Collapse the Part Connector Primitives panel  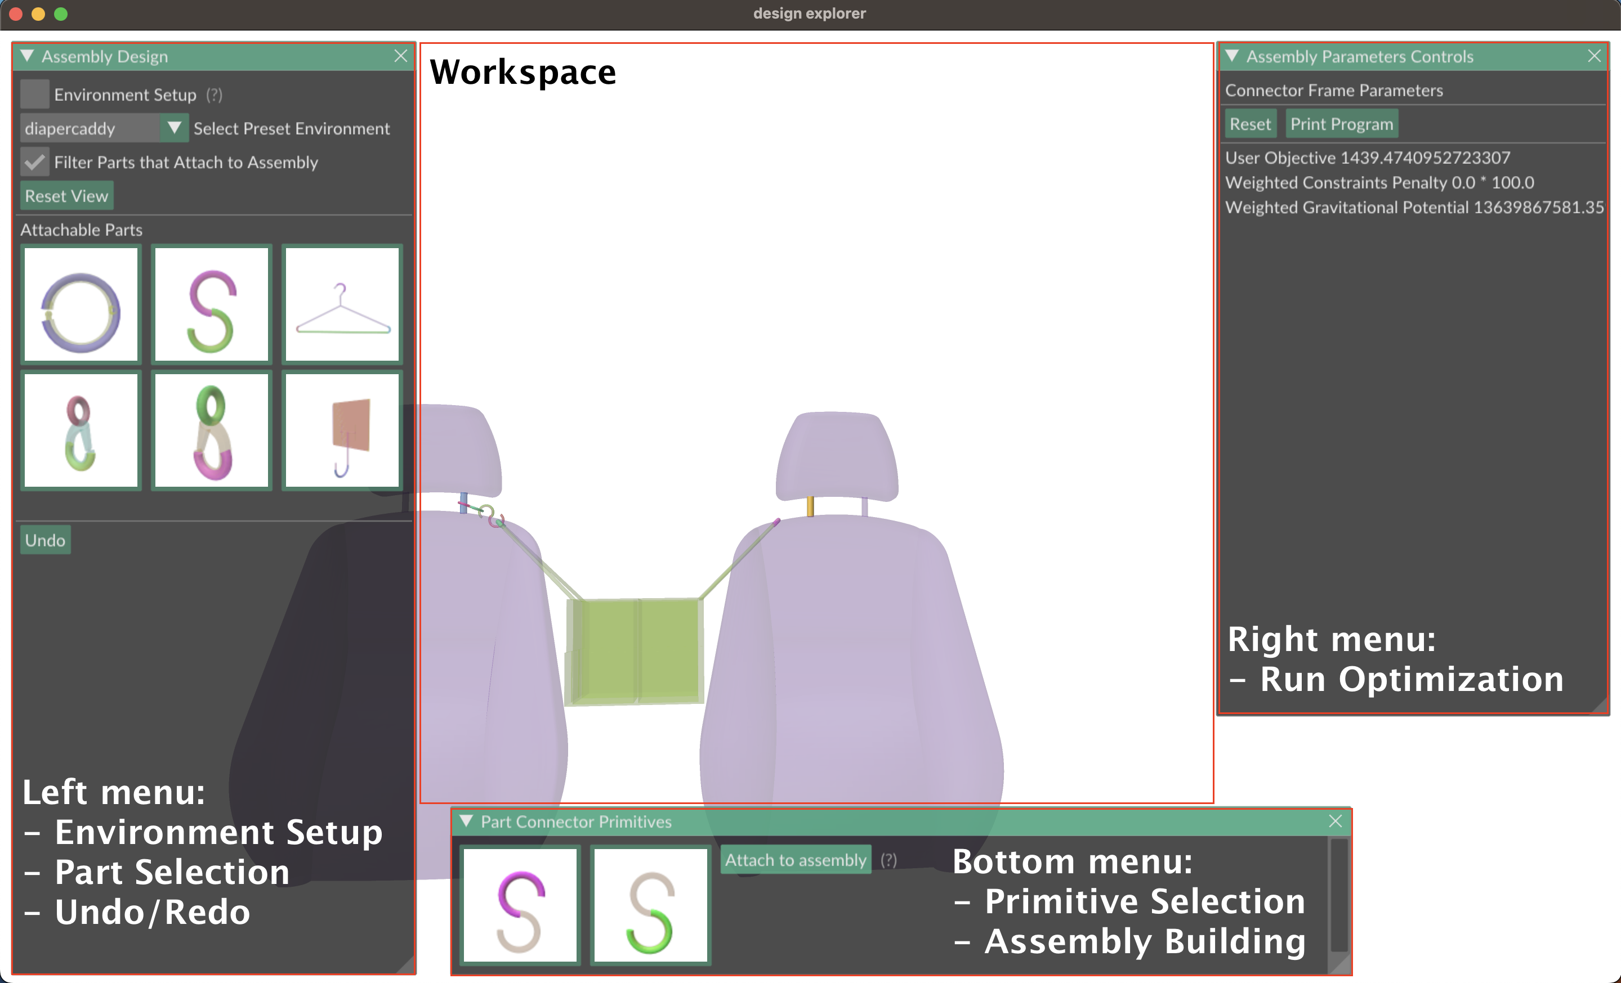tap(466, 822)
